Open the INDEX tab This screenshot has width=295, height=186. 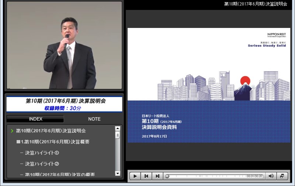(x=35, y=119)
